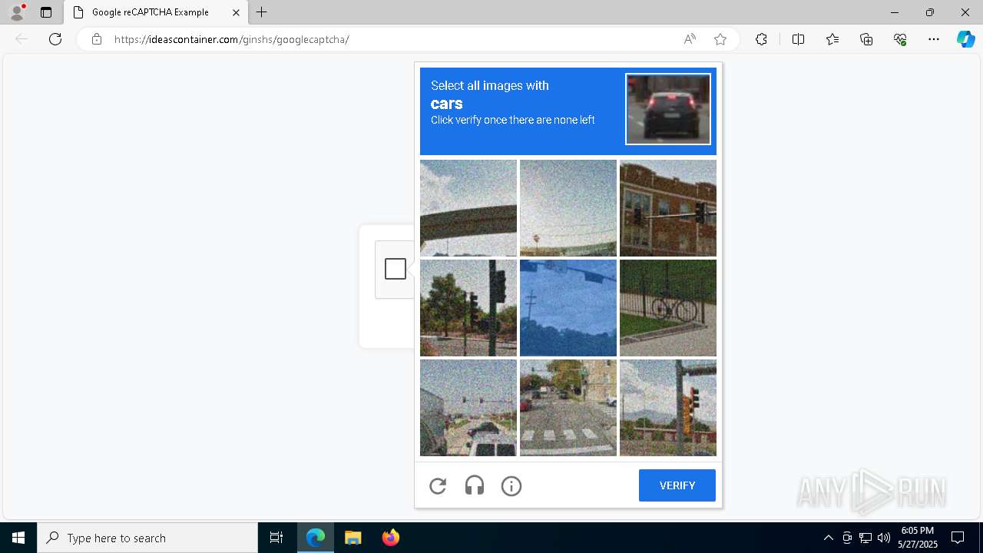Screen dimensions: 983x553
Task: Open the Favorites list
Action: [832, 39]
